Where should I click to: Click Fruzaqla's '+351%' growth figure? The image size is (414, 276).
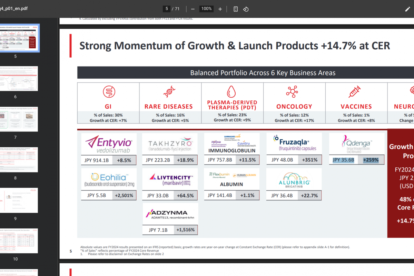(310, 160)
